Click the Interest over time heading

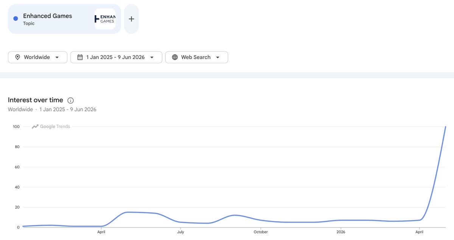click(x=36, y=100)
